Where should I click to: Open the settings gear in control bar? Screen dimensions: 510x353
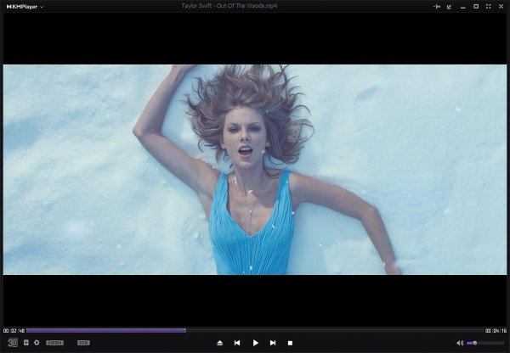(37, 342)
